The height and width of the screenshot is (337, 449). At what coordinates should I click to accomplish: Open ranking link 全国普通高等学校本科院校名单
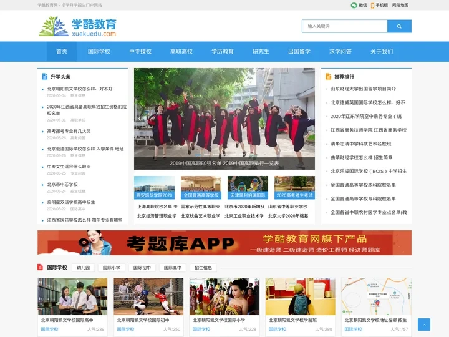(363, 185)
